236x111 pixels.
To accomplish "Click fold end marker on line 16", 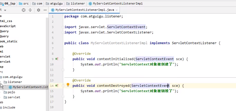I will 63,96.
